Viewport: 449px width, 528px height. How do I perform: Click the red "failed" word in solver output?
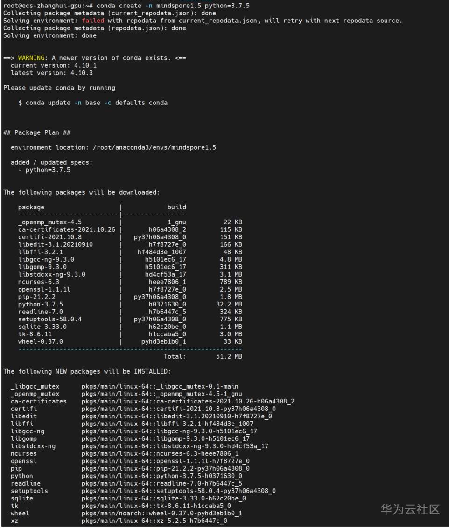(93, 21)
